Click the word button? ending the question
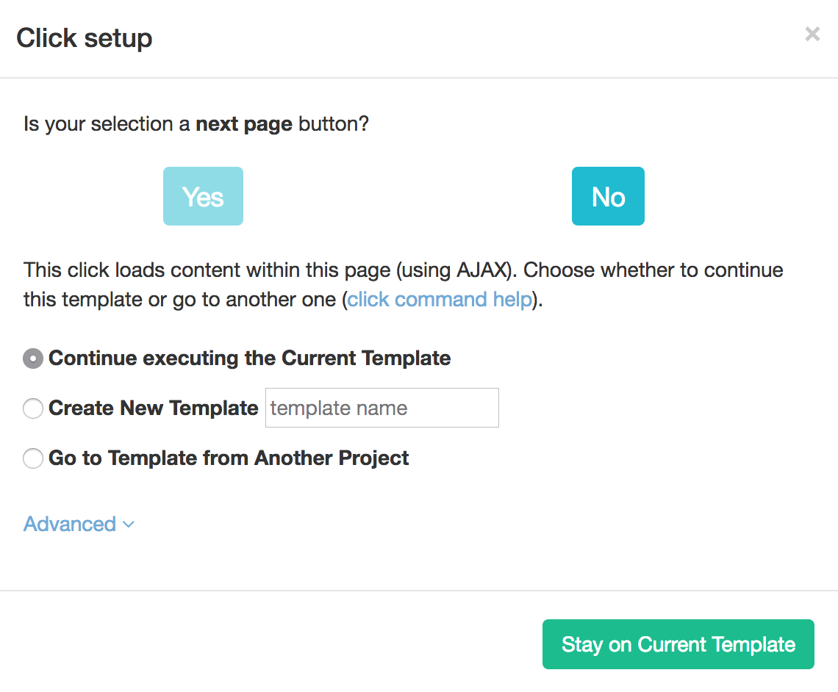The image size is (838, 692). coord(334,124)
